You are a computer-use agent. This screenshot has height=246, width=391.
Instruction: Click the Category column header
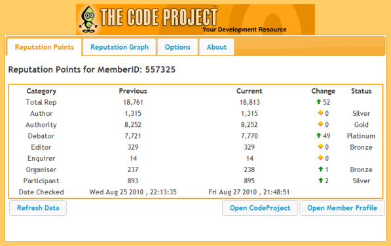[41, 91]
